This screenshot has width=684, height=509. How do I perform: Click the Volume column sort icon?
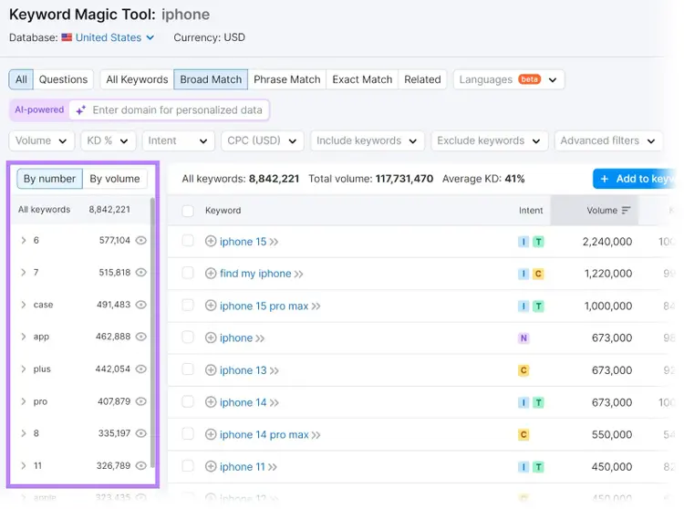626,210
